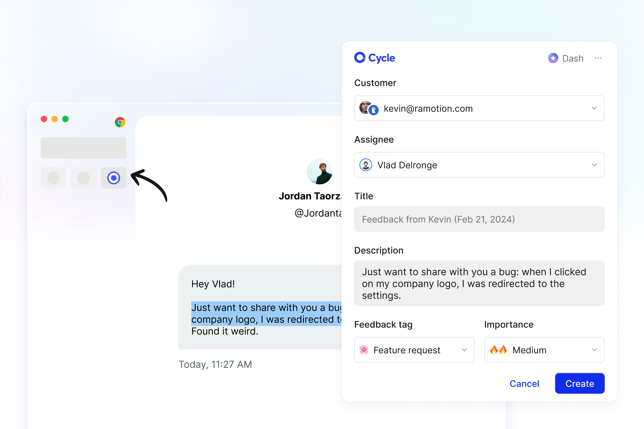
Task: Click the kevin@ramotion.com customer avatar
Action: coord(368,108)
